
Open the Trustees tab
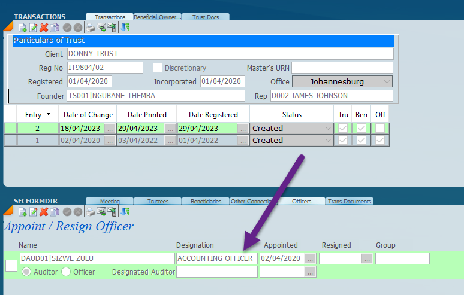(157, 202)
